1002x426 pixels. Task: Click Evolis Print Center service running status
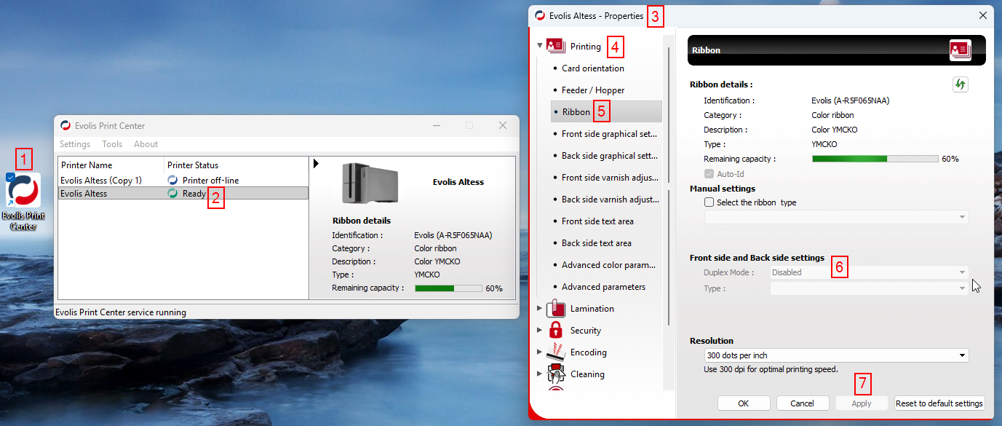click(x=121, y=312)
